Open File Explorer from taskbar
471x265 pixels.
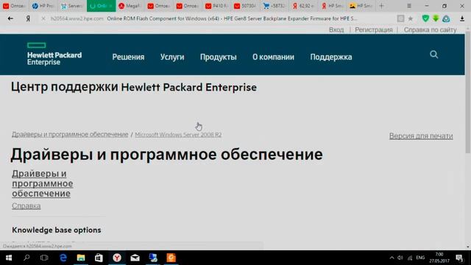point(81,258)
